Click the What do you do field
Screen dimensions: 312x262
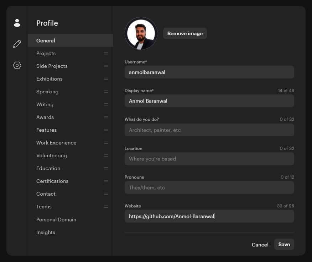click(x=209, y=130)
